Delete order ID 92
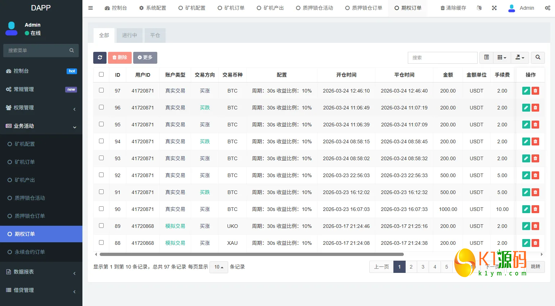 tap(535, 175)
